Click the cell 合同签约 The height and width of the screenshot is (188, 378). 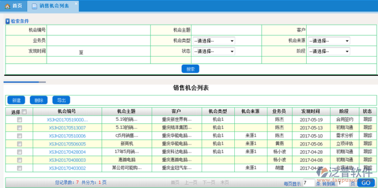pos(345,120)
